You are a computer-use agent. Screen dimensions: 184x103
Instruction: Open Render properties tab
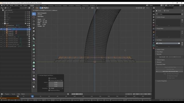[x=154, y=15]
